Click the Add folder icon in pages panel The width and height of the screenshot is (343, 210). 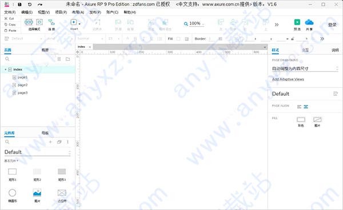(x=68, y=59)
